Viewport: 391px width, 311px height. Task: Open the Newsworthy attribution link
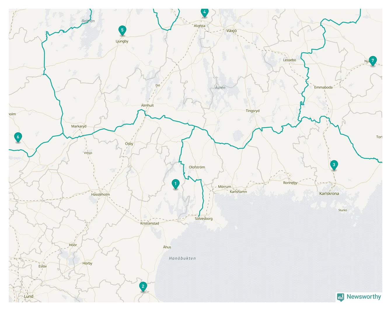tap(359, 297)
